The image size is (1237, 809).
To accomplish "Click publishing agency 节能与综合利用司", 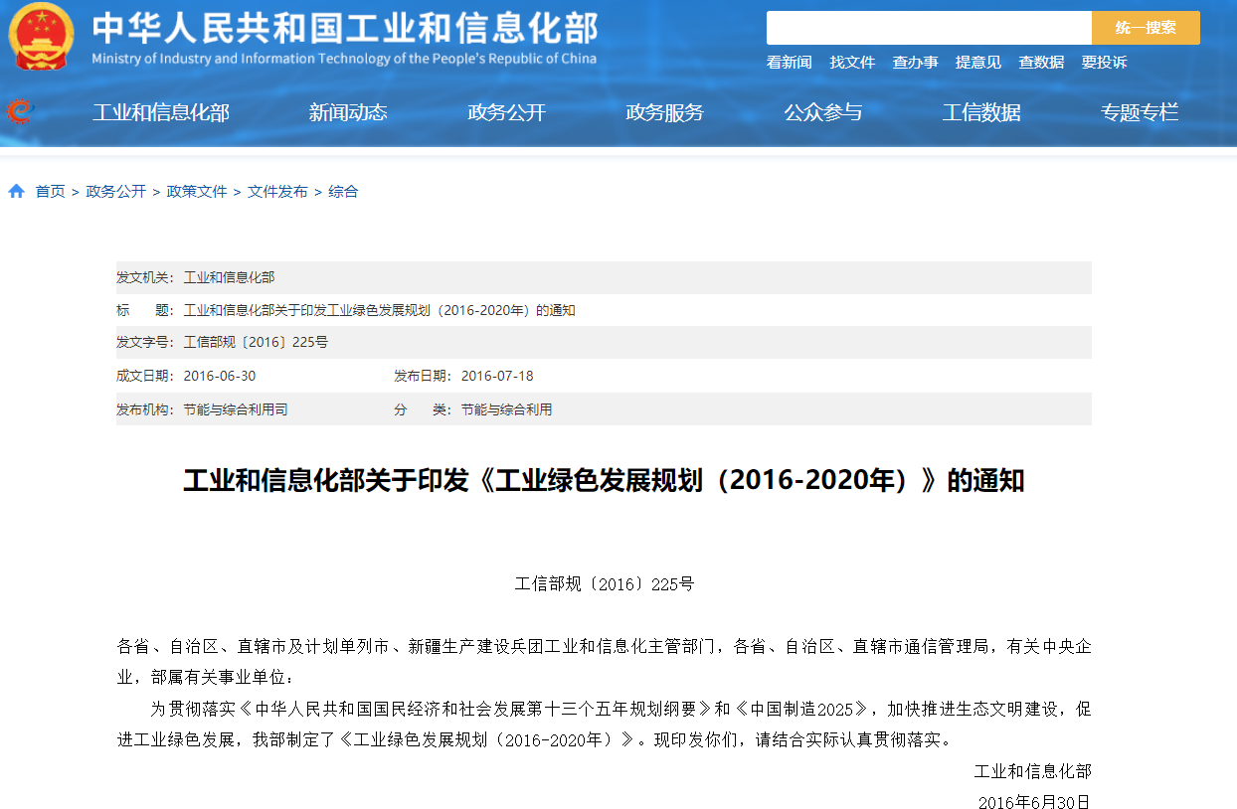I will (236, 408).
